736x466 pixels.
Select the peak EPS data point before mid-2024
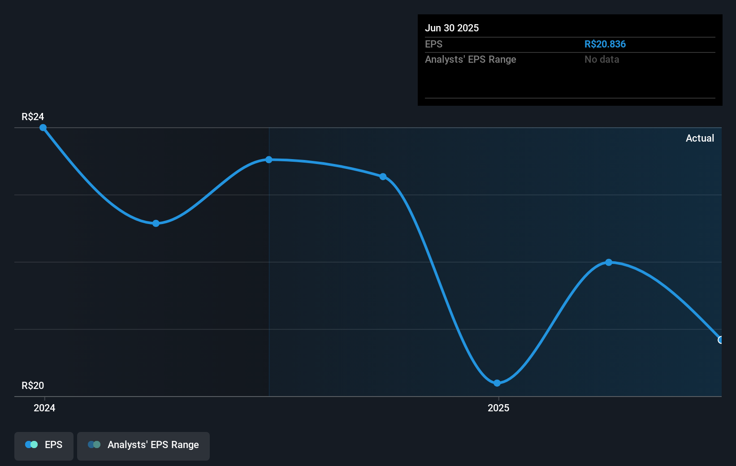click(x=268, y=160)
